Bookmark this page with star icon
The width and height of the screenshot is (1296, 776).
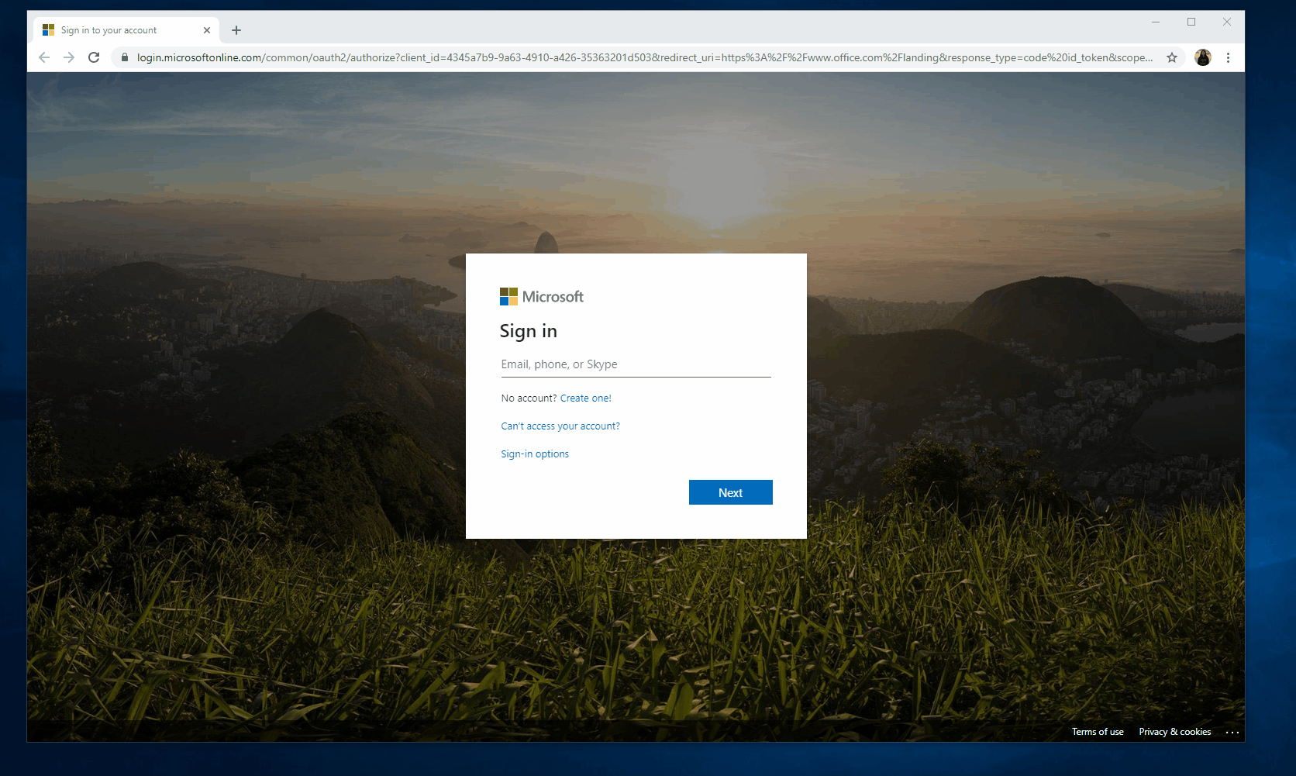(x=1172, y=57)
